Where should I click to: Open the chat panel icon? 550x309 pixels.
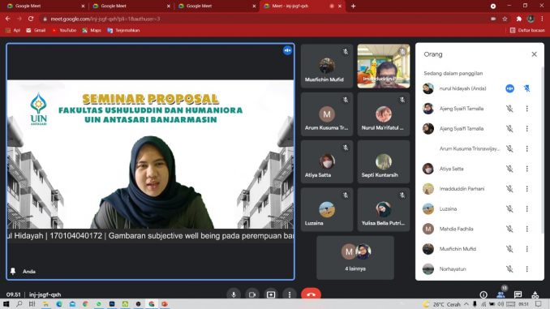(x=518, y=294)
